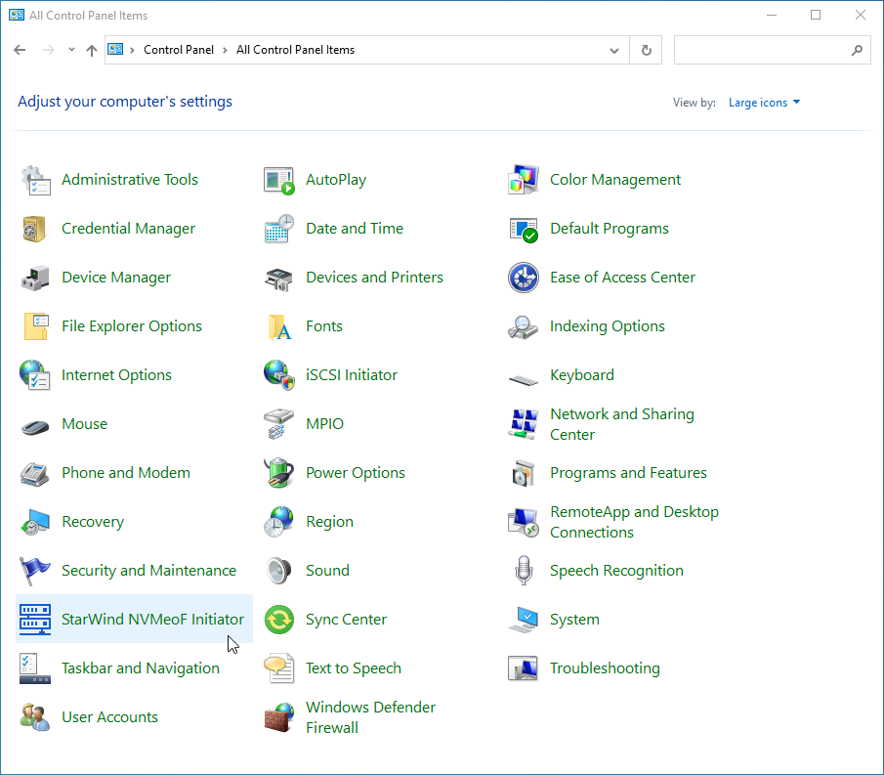Open the Sound speaker icon

tap(279, 571)
